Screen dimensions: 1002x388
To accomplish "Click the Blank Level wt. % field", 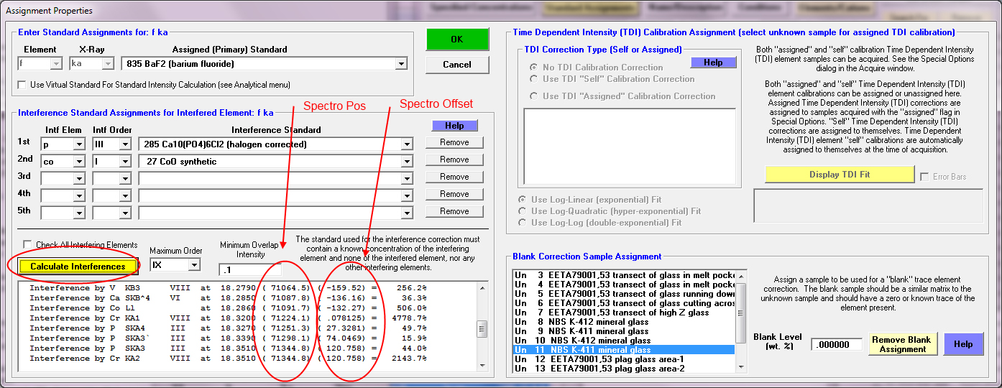I will pyautogui.click(x=836, y=345).
